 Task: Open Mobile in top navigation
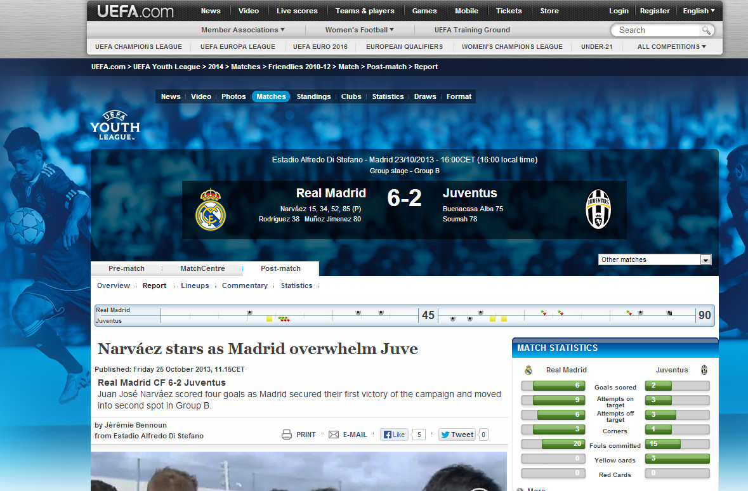pyautogui.click(x=466, y=11)
